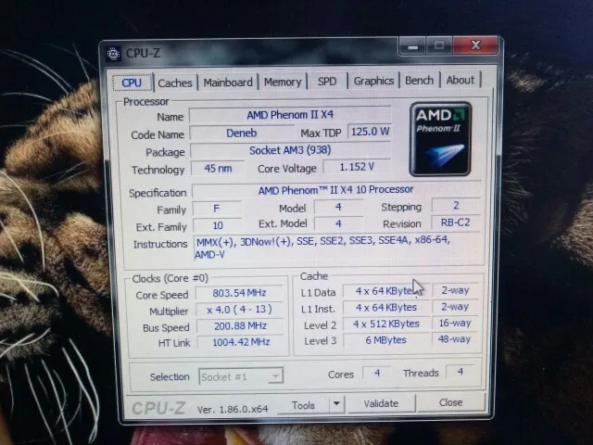Click the Revision value RB-C2

click(455, 222)
